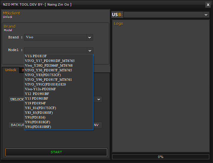Pick Vivo_Y20G_PD2066F_MT6768 from the dropdown list
This screenshot has width=213, height=163.
[x=49, y=65]
